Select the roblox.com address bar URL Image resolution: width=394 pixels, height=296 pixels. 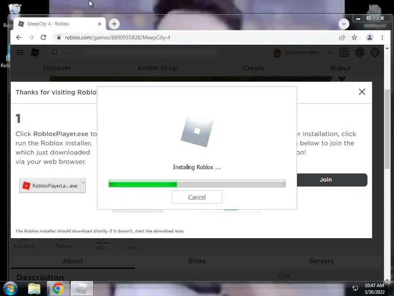pyautogui.click(x=117, y=37)
